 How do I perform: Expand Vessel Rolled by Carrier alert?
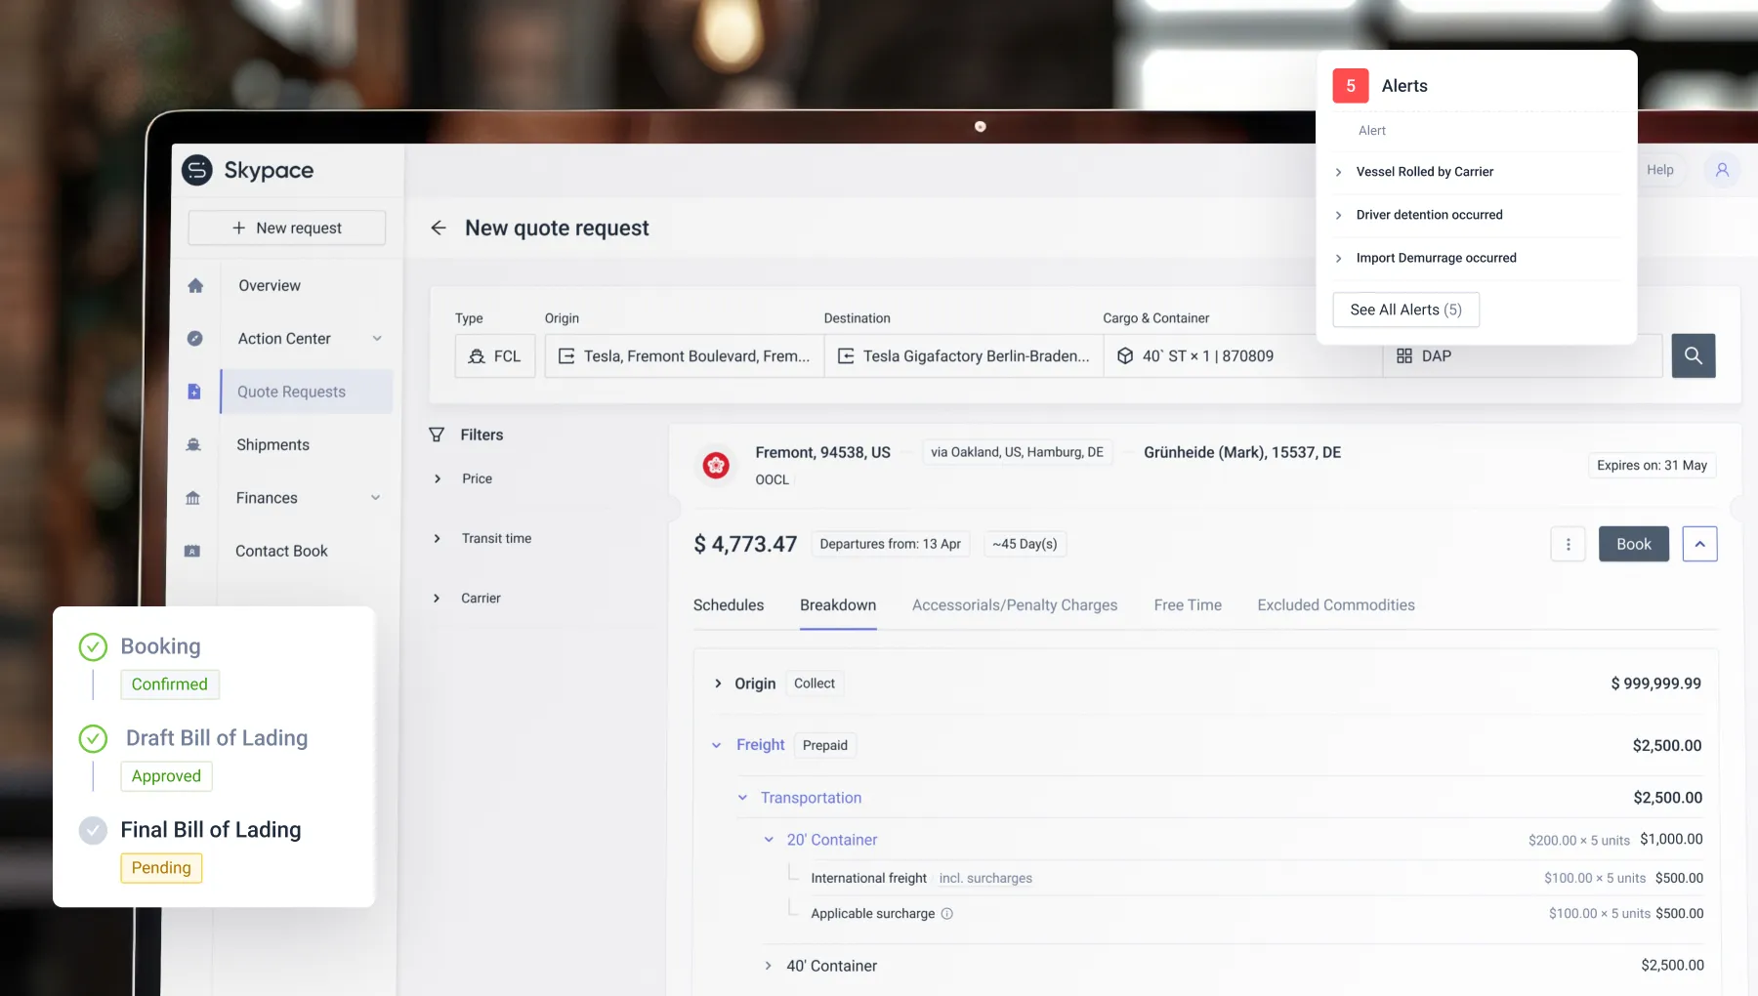tap(1338, 172)
